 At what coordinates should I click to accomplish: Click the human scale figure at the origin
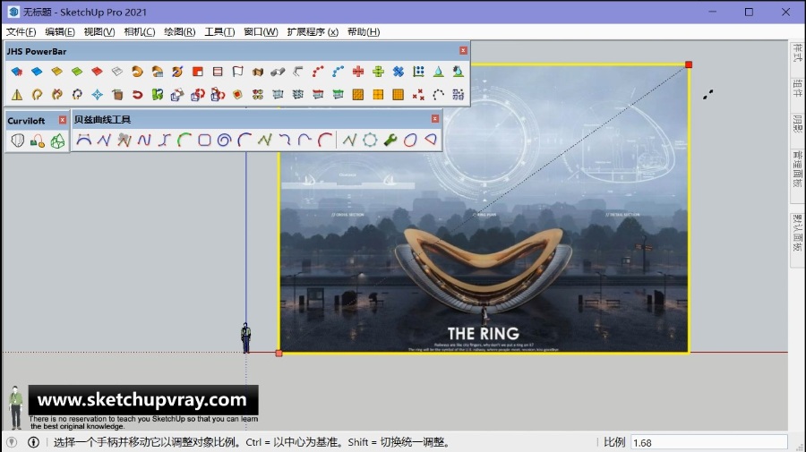pos(246,337)
